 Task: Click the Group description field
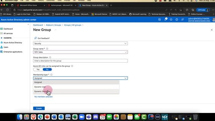(x=80, y=61)
